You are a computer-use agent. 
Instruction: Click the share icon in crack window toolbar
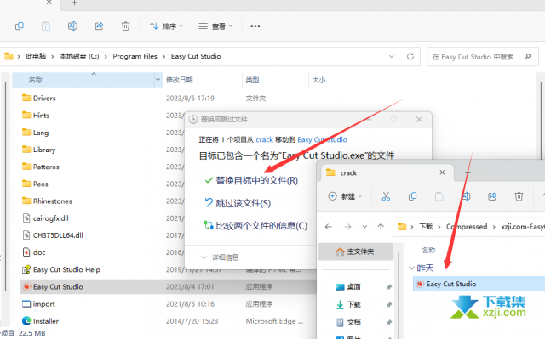click(x=492, y=196)
